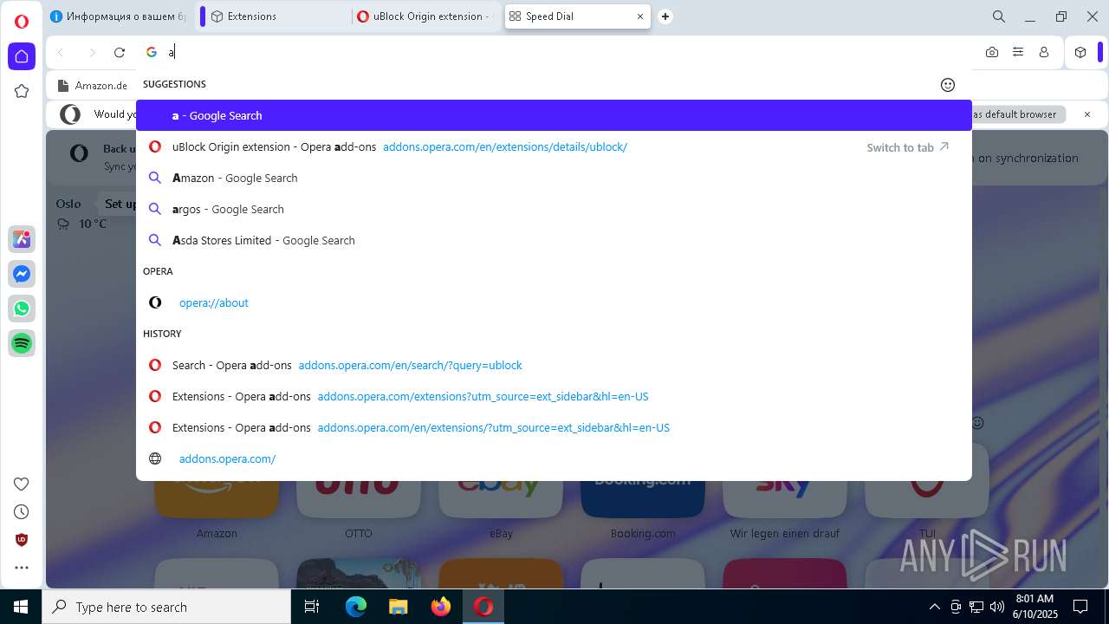Open the Opera menu logo
1109x624 pixels.
pos(22,22)
